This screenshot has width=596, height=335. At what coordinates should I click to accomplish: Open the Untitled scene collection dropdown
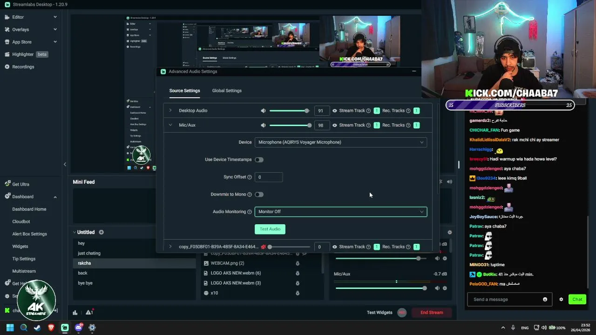click(x=84, y=232)
